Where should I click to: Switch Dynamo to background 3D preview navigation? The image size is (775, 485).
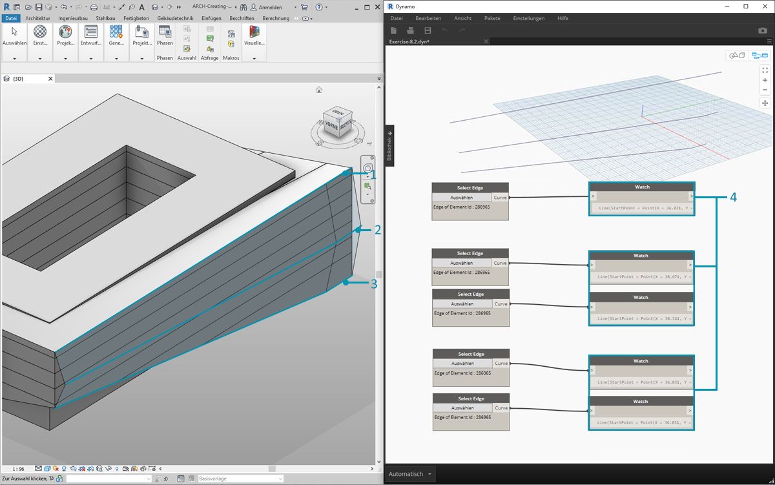(737, 56)
